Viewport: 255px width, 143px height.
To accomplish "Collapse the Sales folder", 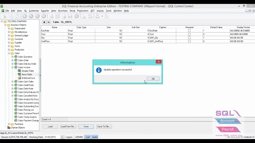I will pyautogui.click(x=9, y=53).
